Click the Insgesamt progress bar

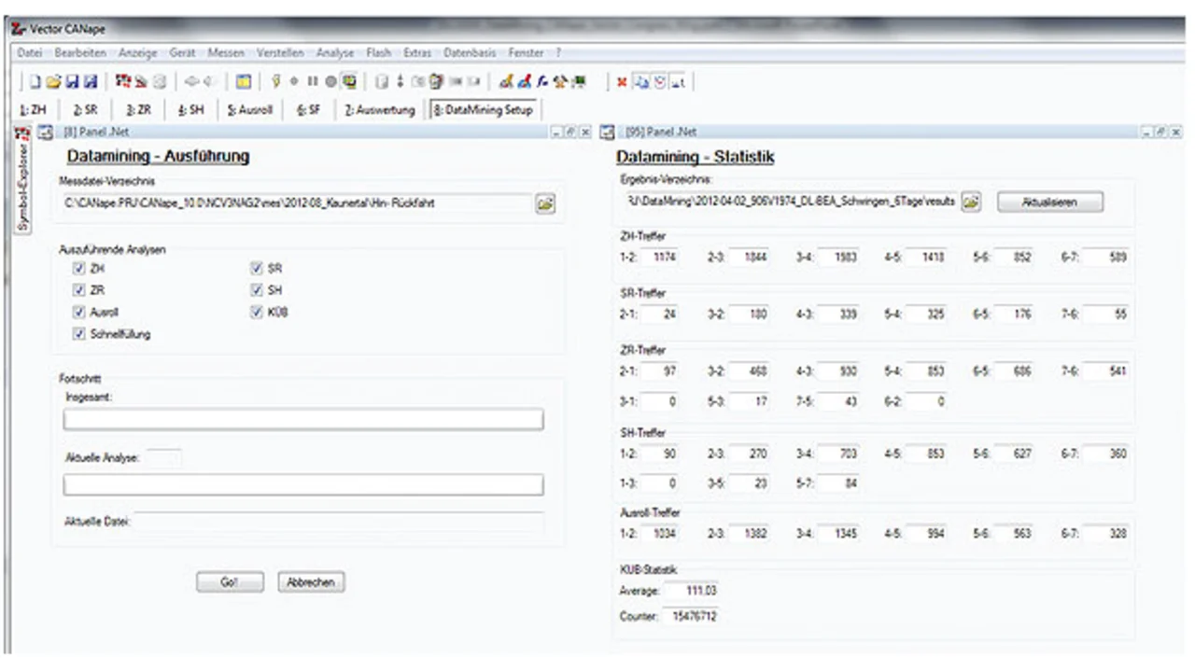coord(303,419)
